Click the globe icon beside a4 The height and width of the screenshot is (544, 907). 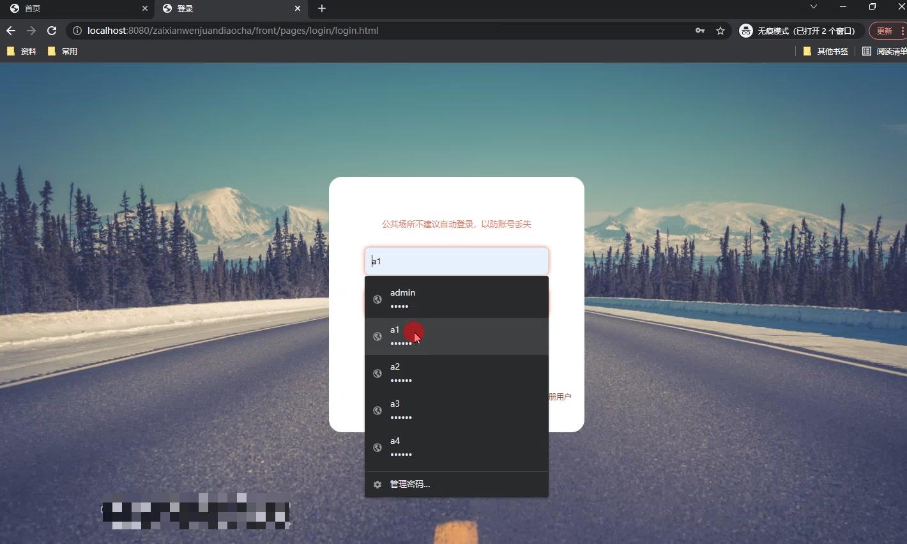pyautogui.click(x=377, y=448)
